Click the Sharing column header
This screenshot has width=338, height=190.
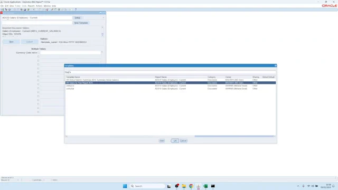coord(256,77)
